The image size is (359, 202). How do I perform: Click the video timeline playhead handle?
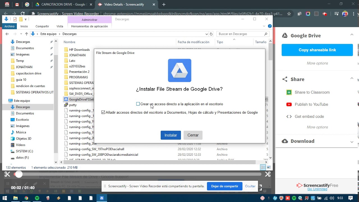pos(19,174)
